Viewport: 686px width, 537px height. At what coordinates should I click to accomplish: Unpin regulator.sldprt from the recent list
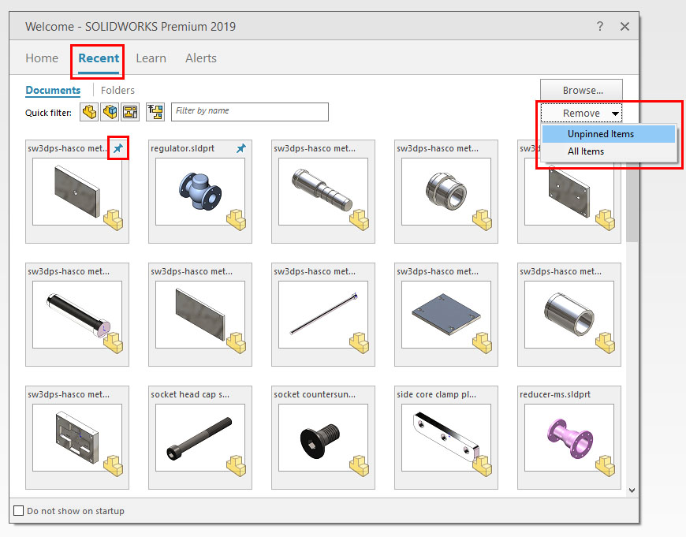coord(241,148)
